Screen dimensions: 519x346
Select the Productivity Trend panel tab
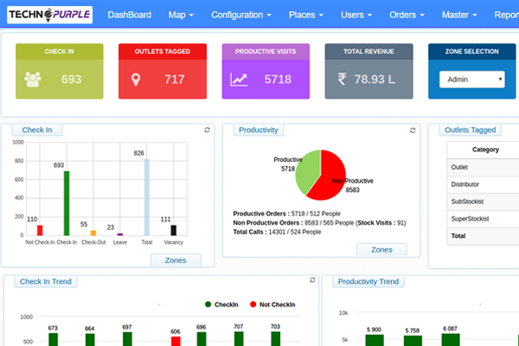[368, 281]
